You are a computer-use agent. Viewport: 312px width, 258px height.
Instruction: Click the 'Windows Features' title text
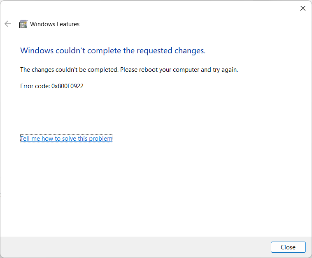55,24
